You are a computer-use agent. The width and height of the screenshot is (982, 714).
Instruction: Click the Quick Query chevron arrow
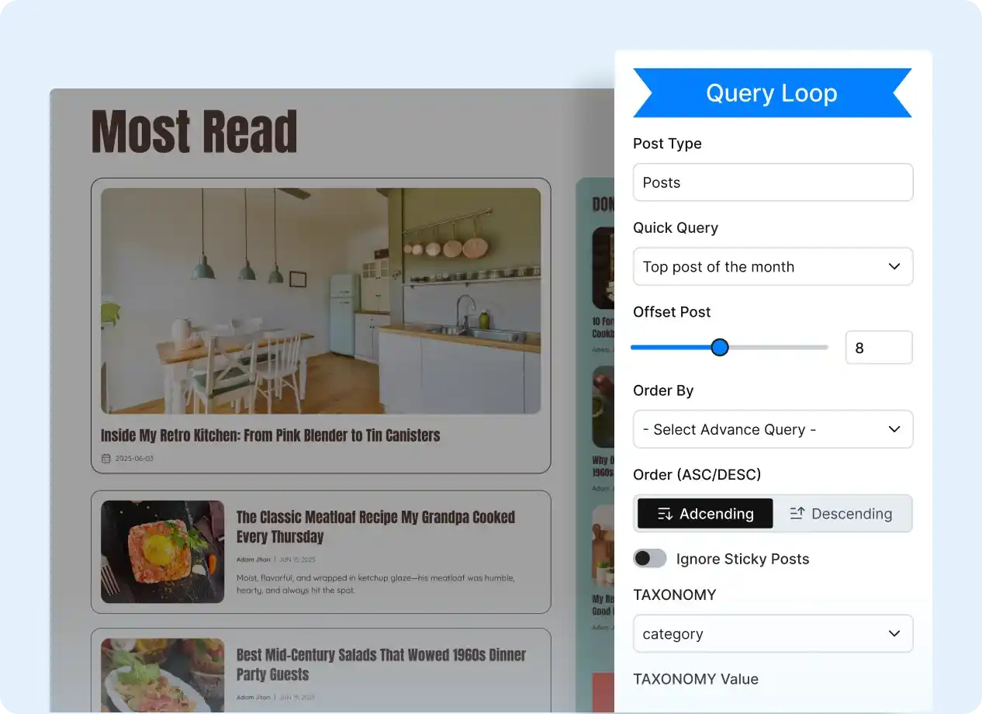(894, 266)
